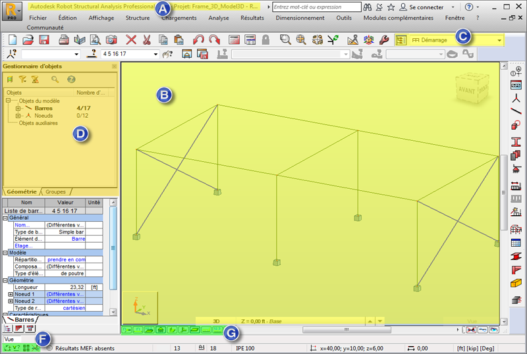
Task: Toggle the house-shaped green display icon under the view
Action: click(161, 330)
